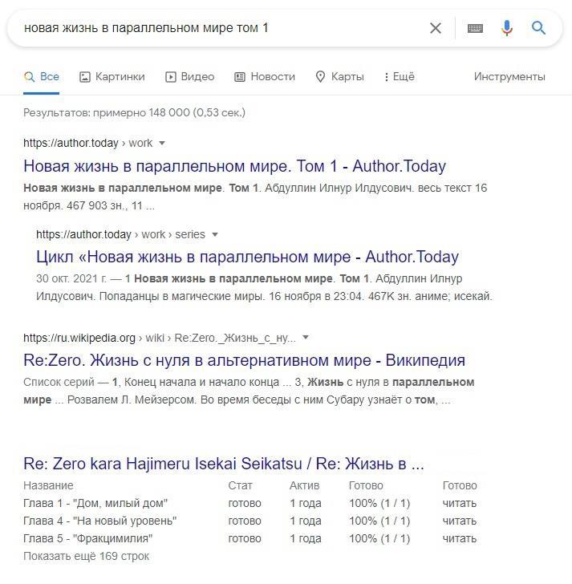Clear the search query with X icon
Image resolution: width=572 pixels, height=584 pixels.
(x=436, y=28)
